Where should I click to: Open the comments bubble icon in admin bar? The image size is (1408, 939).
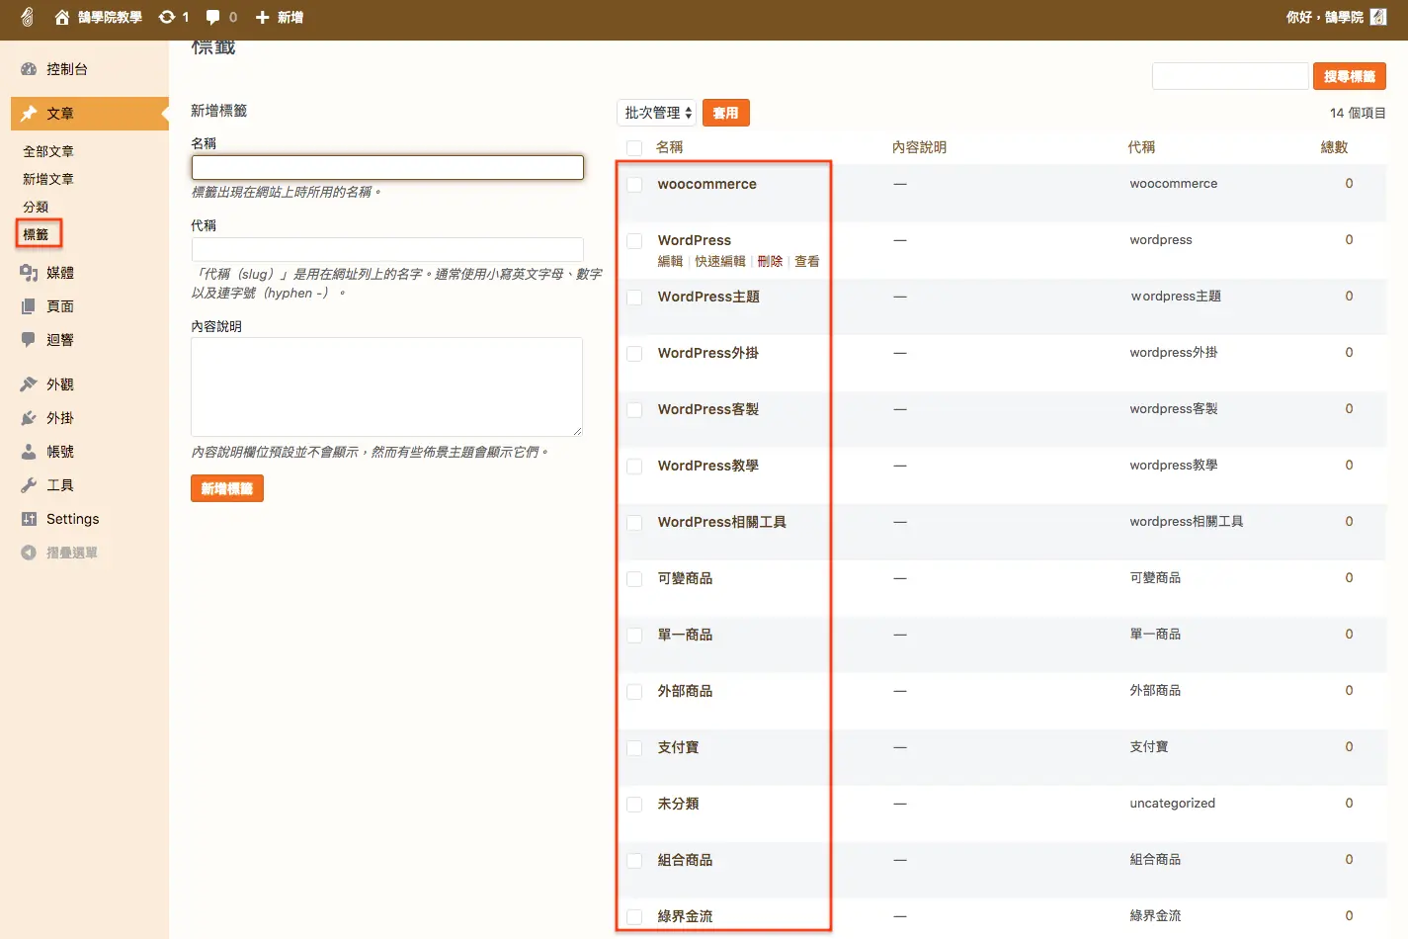point(212,17)
